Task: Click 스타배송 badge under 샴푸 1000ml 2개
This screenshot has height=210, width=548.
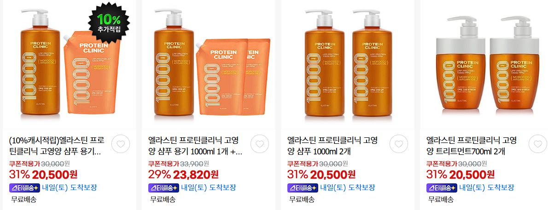Action: (x=303, y=187)
